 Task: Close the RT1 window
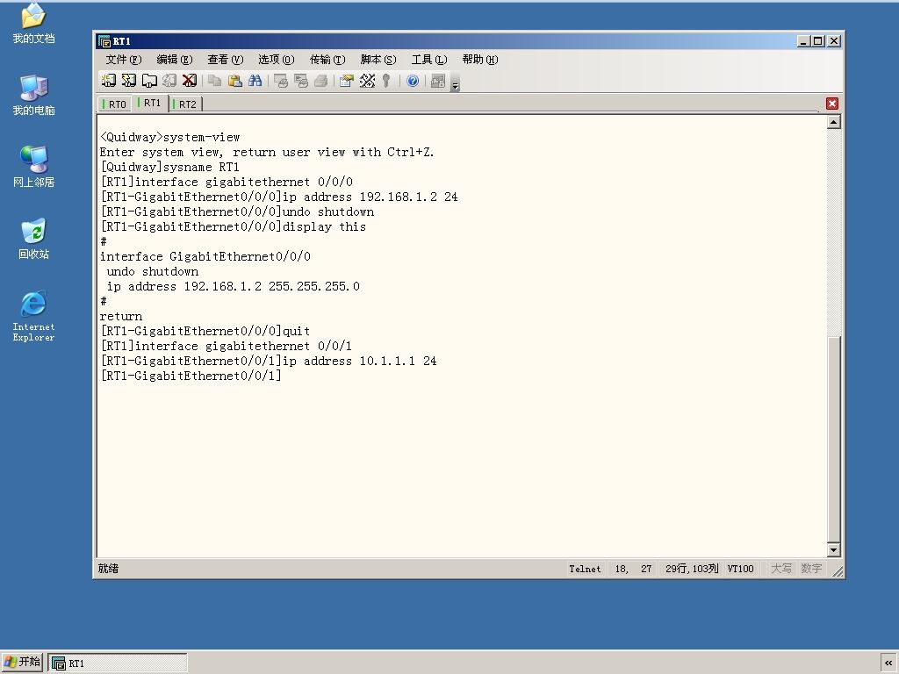click(x=834, y=41)
